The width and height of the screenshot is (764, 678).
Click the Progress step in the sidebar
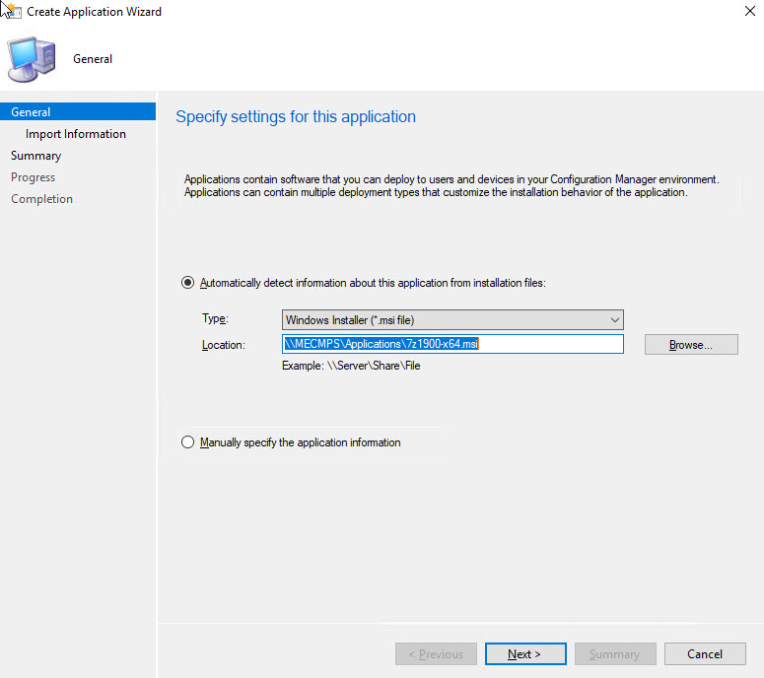pyautogui.click(x=34, y=177)
